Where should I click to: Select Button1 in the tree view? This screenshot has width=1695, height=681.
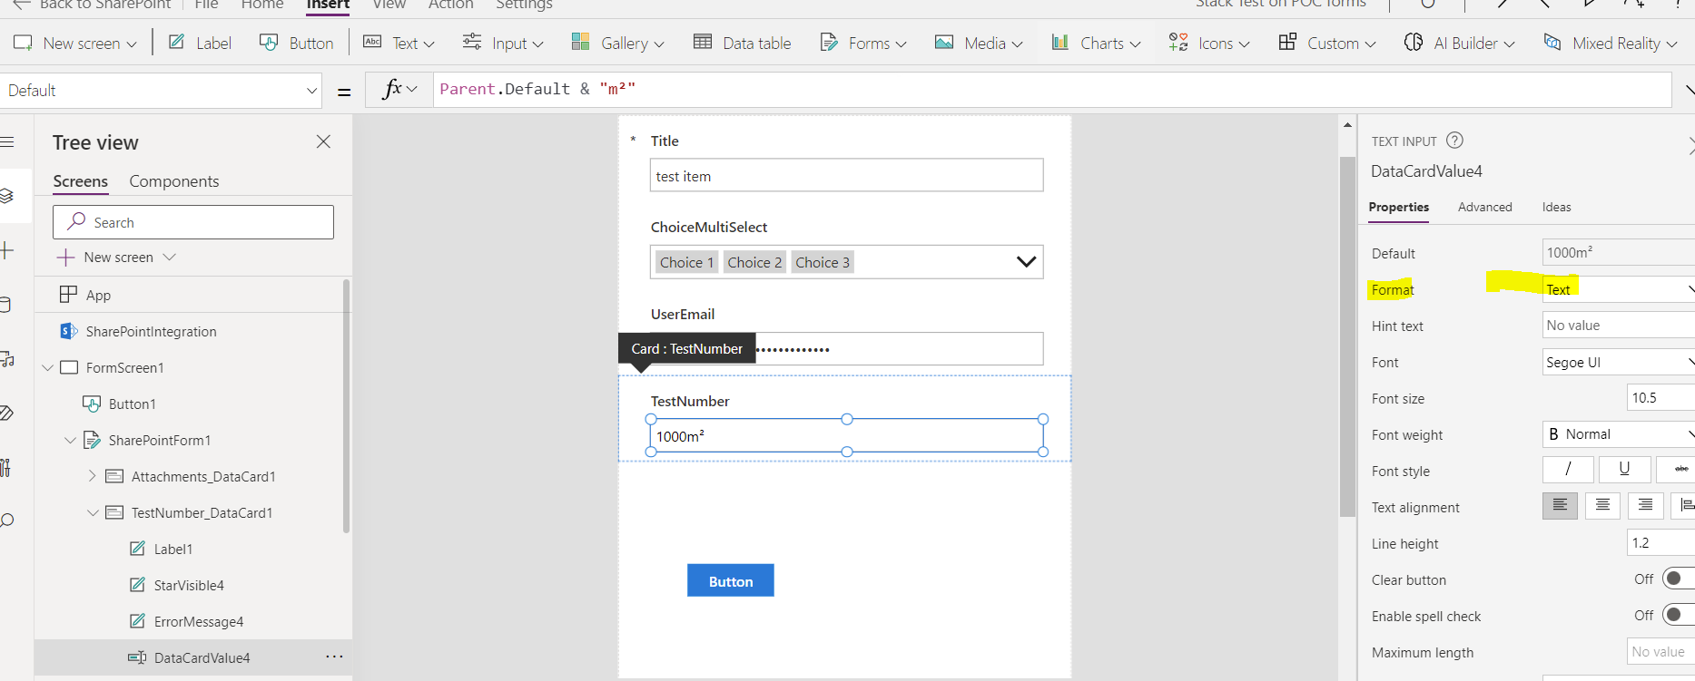[x=132, y=404]
